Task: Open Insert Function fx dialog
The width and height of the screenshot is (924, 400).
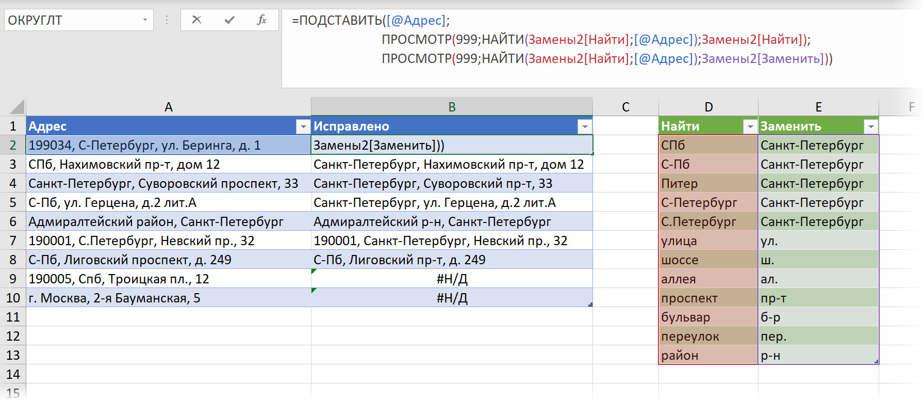Action: point(262,20)
